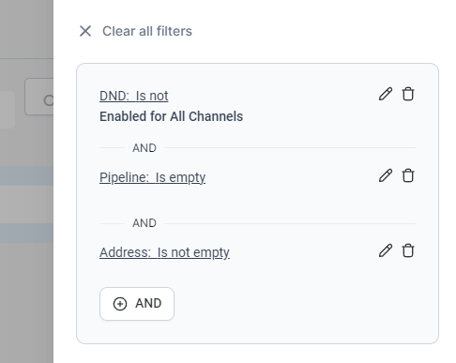
Task: Open the DND: Is not filter link
Action: pos(134,96)
